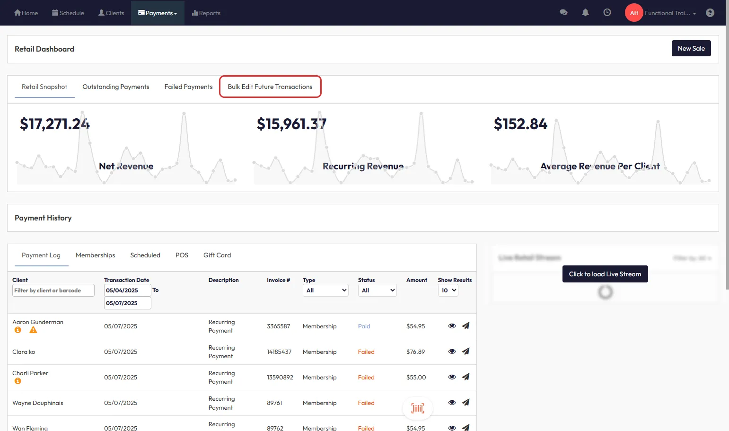Send Aaron Gunderman's invoice via paper plane

(x=466, y=326)
